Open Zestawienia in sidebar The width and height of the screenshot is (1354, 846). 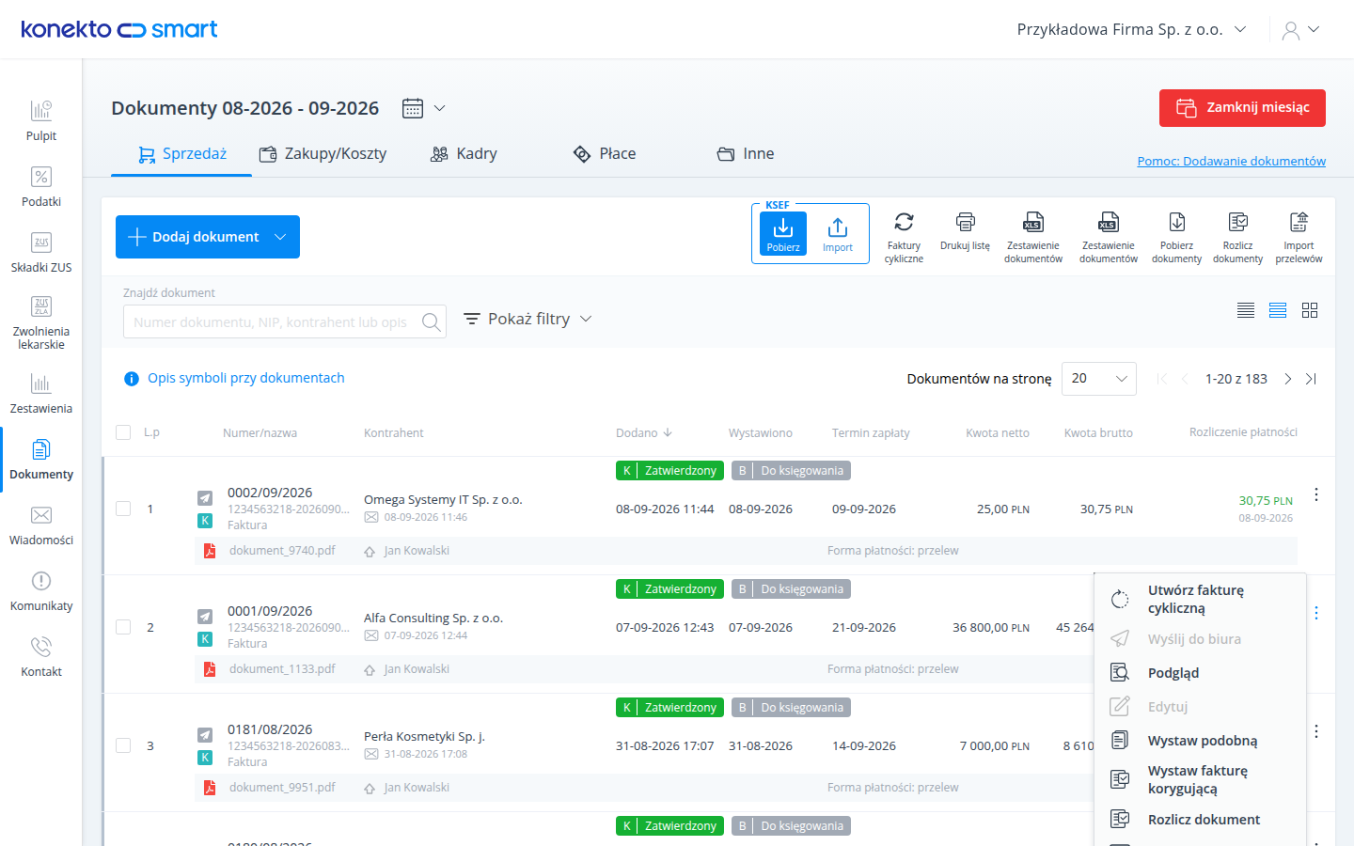pos(41,393)
